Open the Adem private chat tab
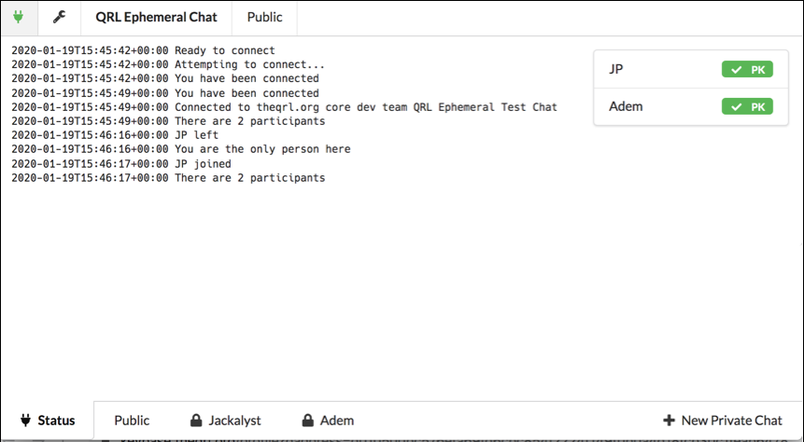The image size is (804, 442). (328, 421)
